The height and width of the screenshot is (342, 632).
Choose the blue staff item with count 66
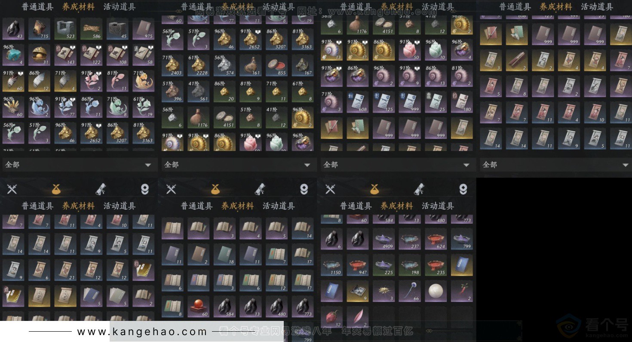409,291
